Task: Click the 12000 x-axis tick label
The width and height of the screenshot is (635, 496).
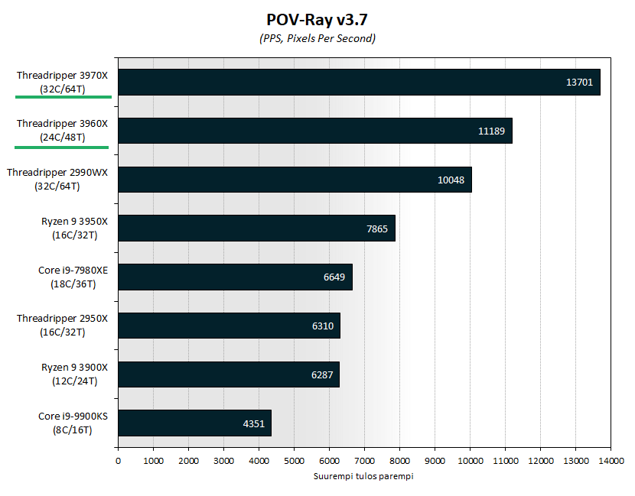Action: click(541, 461)
